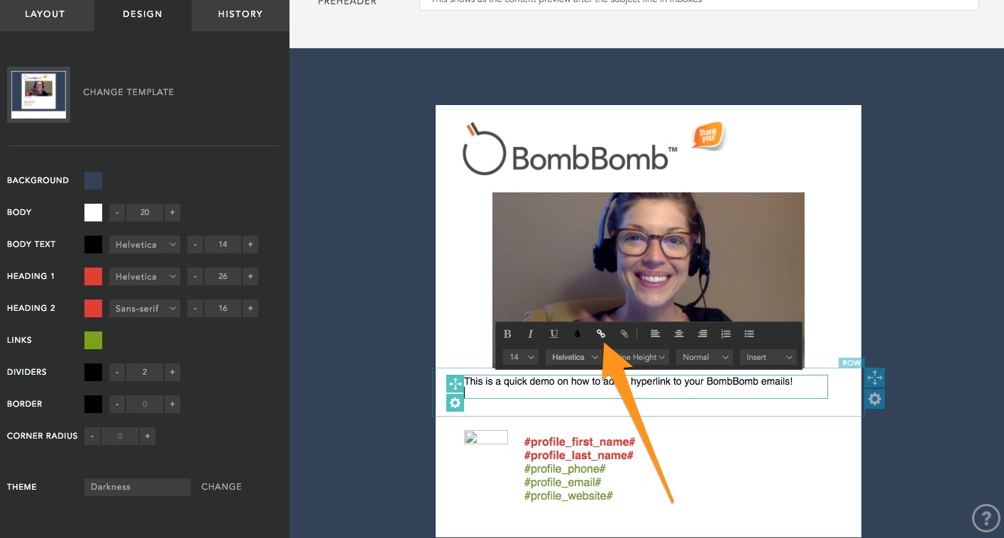This screenshot has height=538, width=1004.
Task: Open the Background color swatch
Action: [x=93, y=180]
